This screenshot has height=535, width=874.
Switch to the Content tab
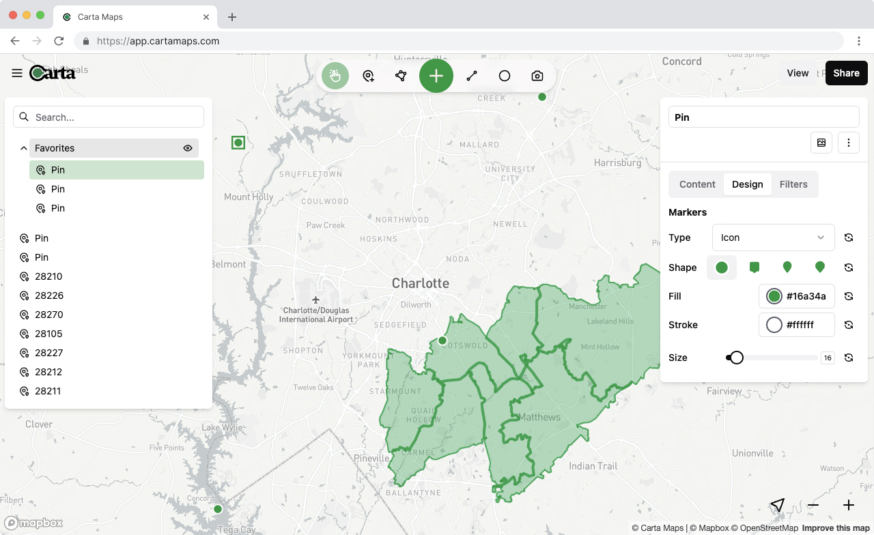pyautogui.click(x=697, y=184)
